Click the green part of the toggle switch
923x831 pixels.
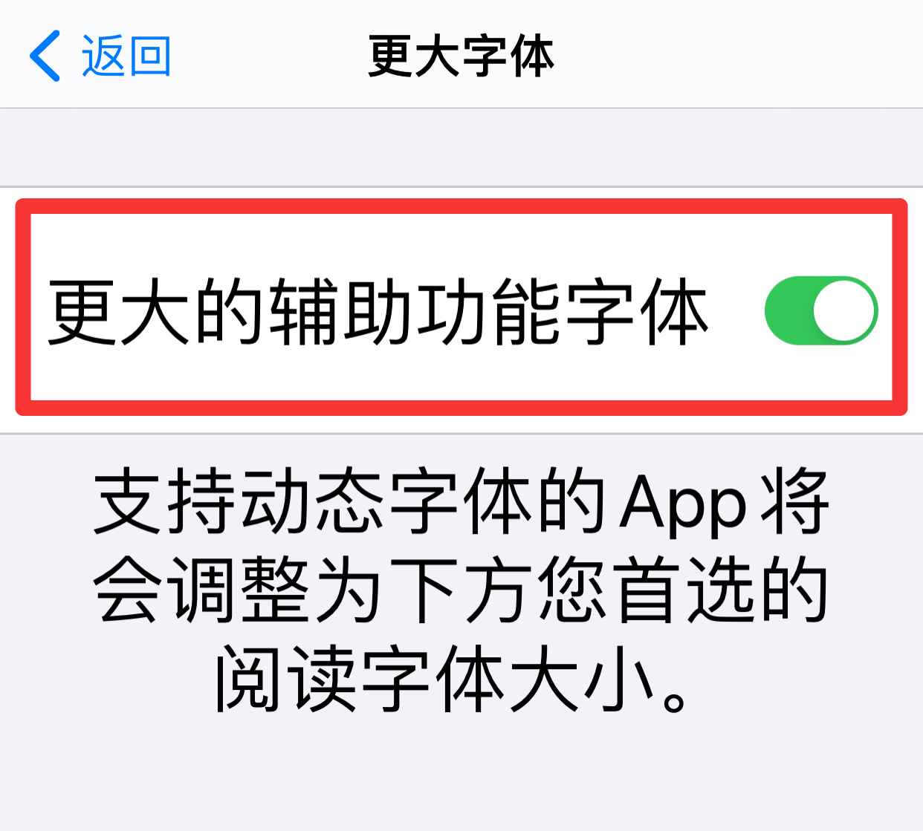pyautogui.click(x=788, y=310)
